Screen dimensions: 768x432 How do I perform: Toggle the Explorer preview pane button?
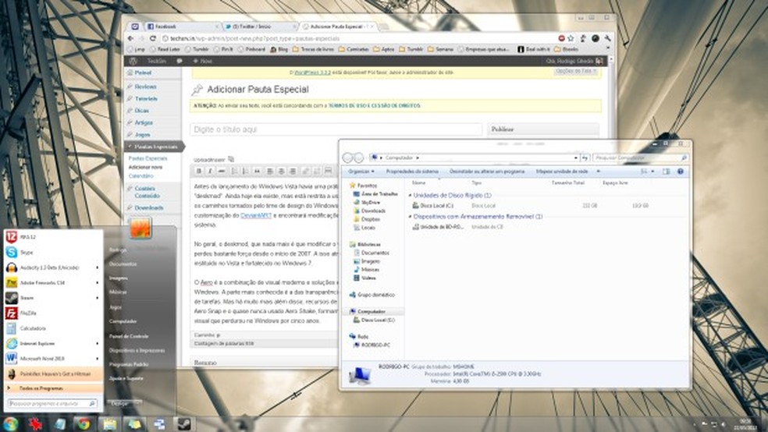pos(666,172)
